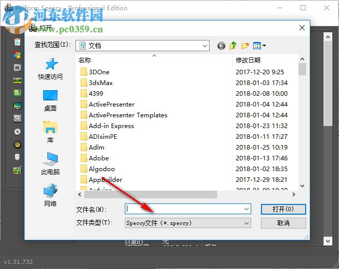Select the Adobe folder
This screenshot has height=269, width=339.
coord(95,158)
